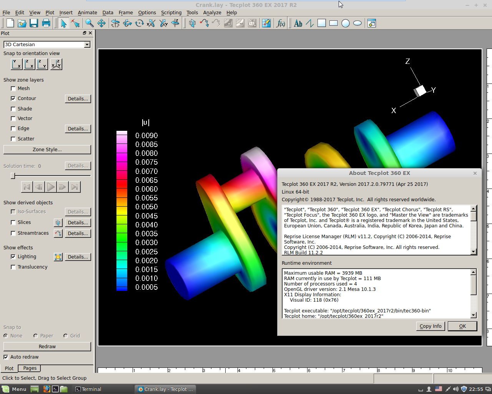Screen dimensions: 492x394
Task: Click Details button next to Contour
Action: click(x=78, y=99)
